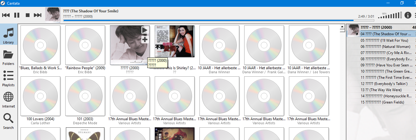Switch to the Playlists view

8,78
